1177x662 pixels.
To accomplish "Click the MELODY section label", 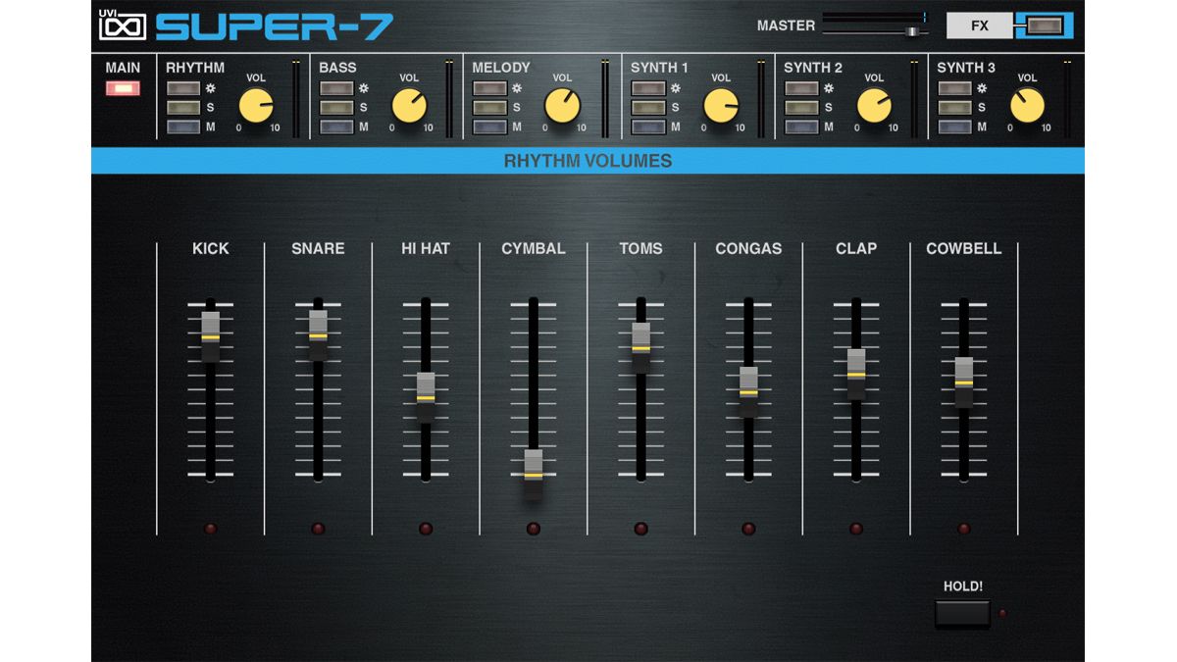I will [x=501, y=68].
